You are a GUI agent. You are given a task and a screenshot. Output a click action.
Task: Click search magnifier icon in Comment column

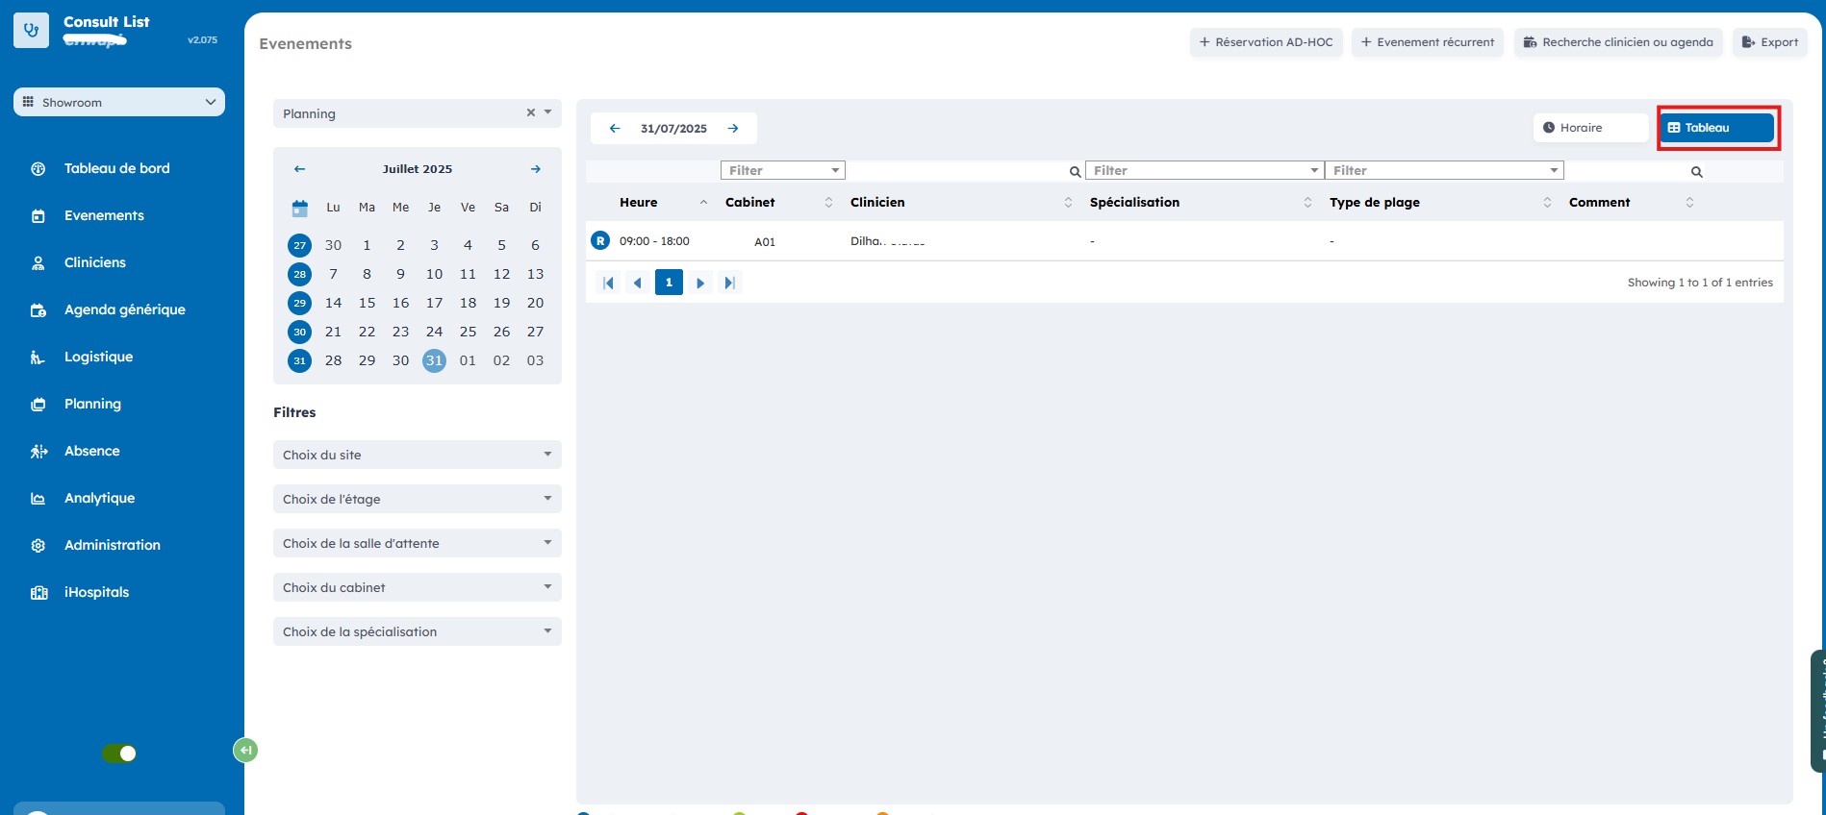click(x=1696, y=172)
